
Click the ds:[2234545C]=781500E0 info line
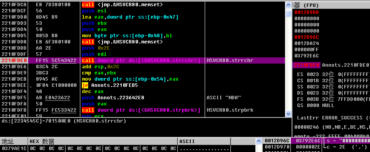pos(64,121)
